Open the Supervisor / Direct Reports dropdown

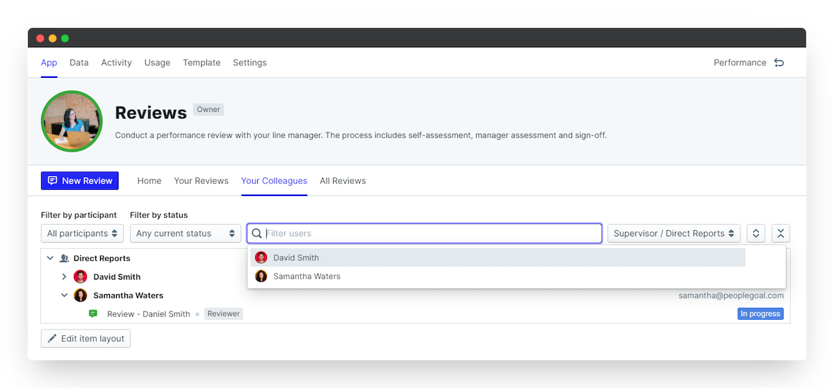click(x=673, y=234)
